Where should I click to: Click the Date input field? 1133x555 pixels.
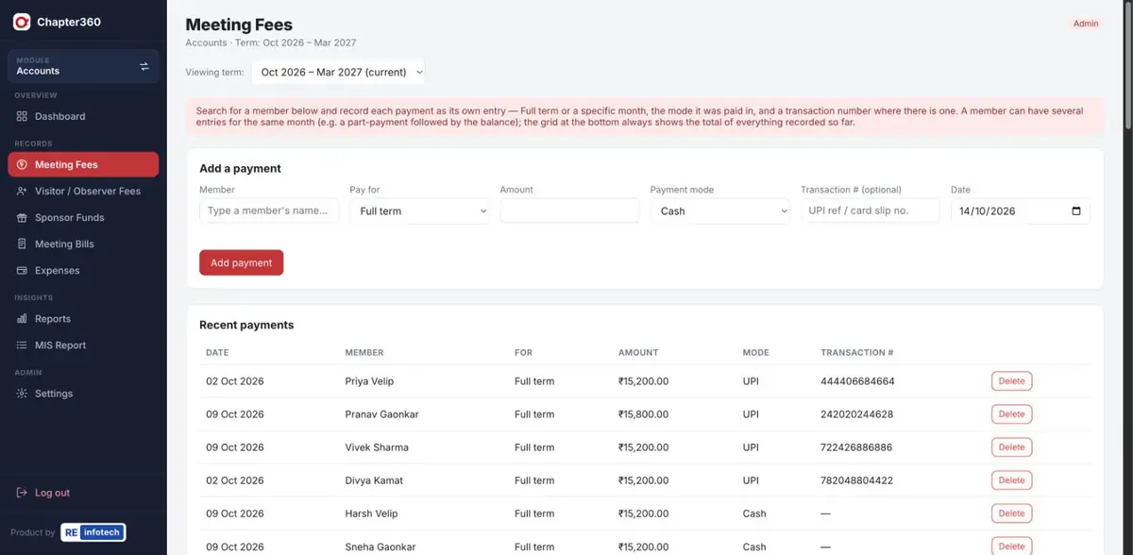(x=1021, y=211)
